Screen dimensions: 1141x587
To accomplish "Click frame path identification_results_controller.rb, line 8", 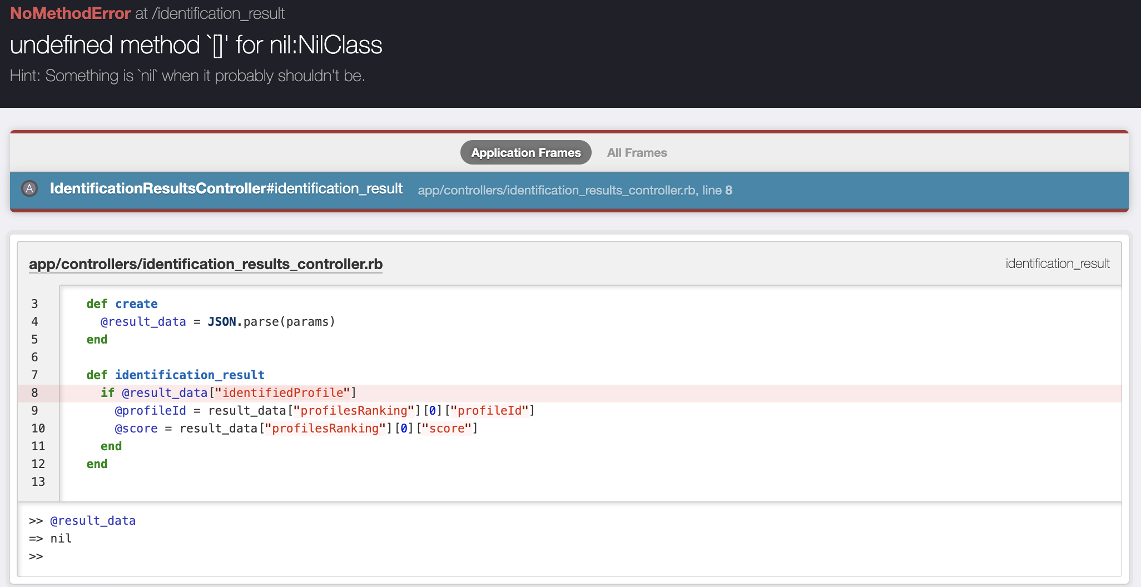I will pos(575,190).
